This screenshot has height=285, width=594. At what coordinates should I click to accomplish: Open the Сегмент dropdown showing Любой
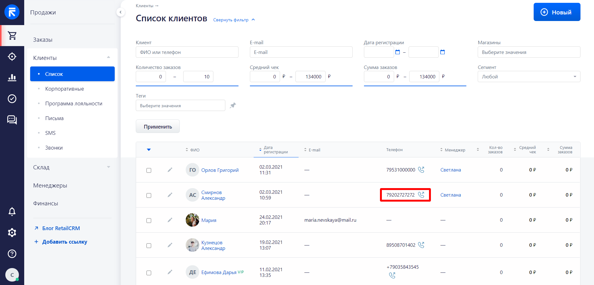[x=529, y=77]
